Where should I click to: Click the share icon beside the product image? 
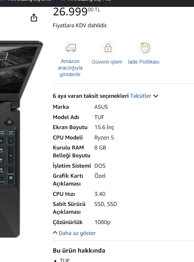click(34, 18)
